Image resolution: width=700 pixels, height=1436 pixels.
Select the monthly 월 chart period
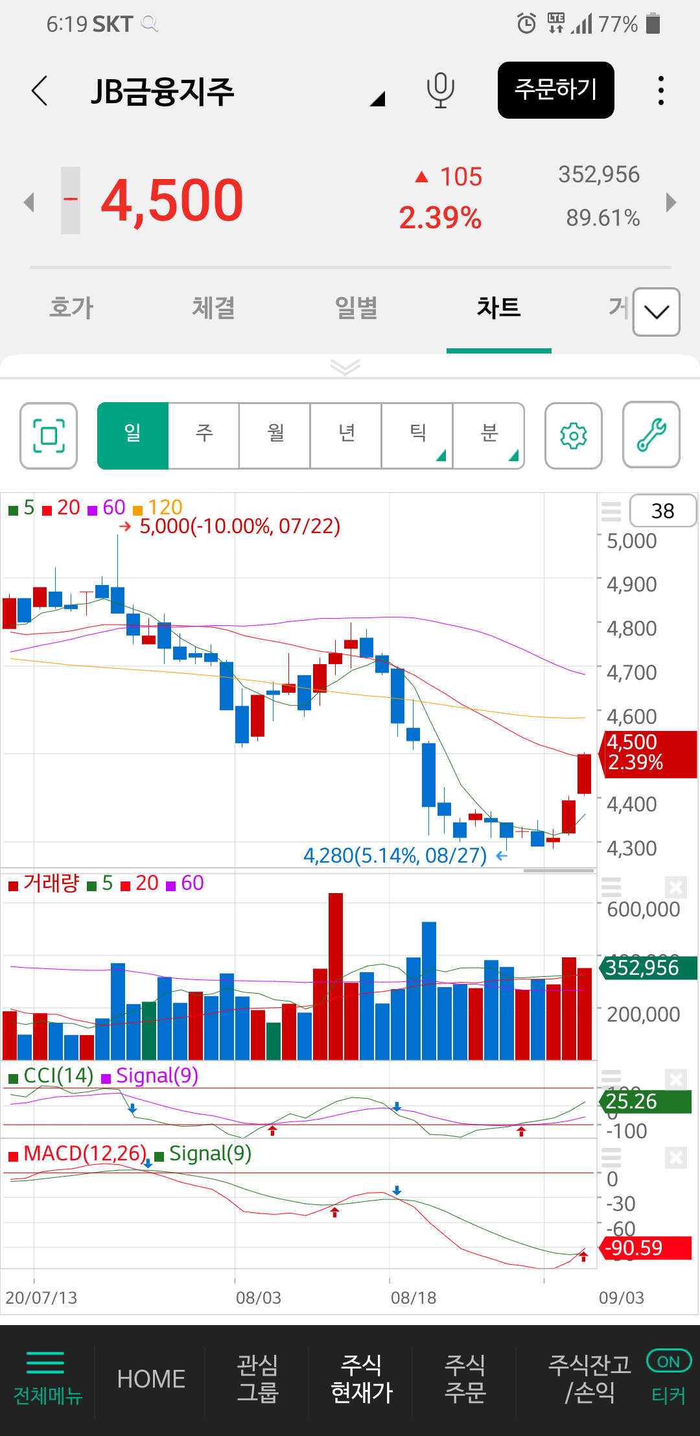click(275, 435)
